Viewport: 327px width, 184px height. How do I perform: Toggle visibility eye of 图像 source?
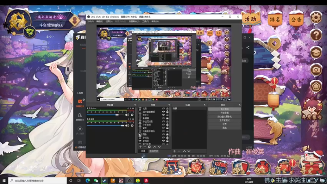(163, 135)
